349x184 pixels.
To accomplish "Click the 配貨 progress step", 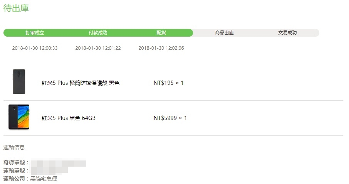I will pyautogui.click(x=161, y=33).
